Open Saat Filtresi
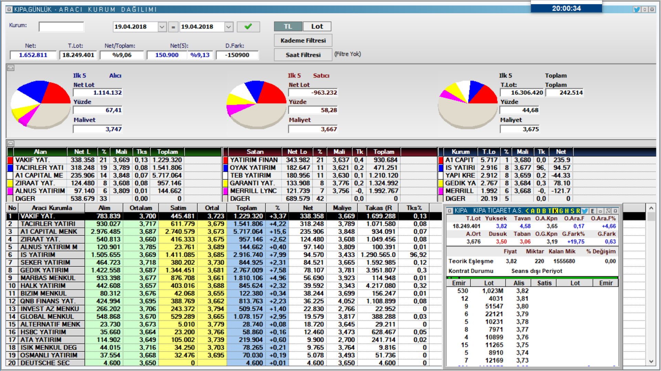Screen dimensions: 661x371 tap(303, 55)
